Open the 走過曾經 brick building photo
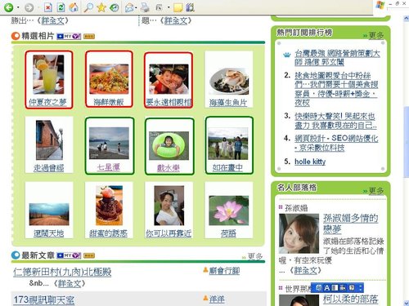The width and height of the screenshot is (409, 306). [49, 140]
